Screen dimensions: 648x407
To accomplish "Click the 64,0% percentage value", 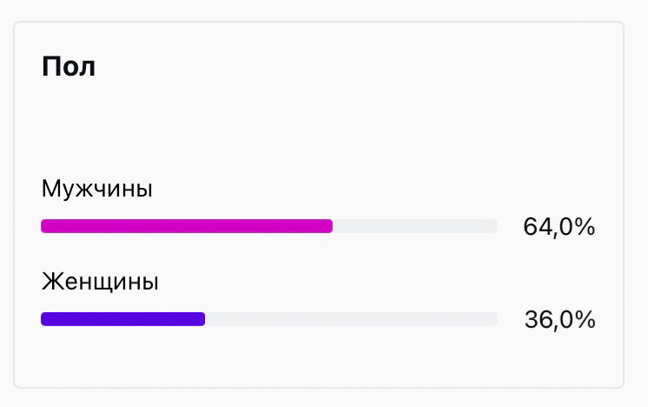I will pos(559,227).
